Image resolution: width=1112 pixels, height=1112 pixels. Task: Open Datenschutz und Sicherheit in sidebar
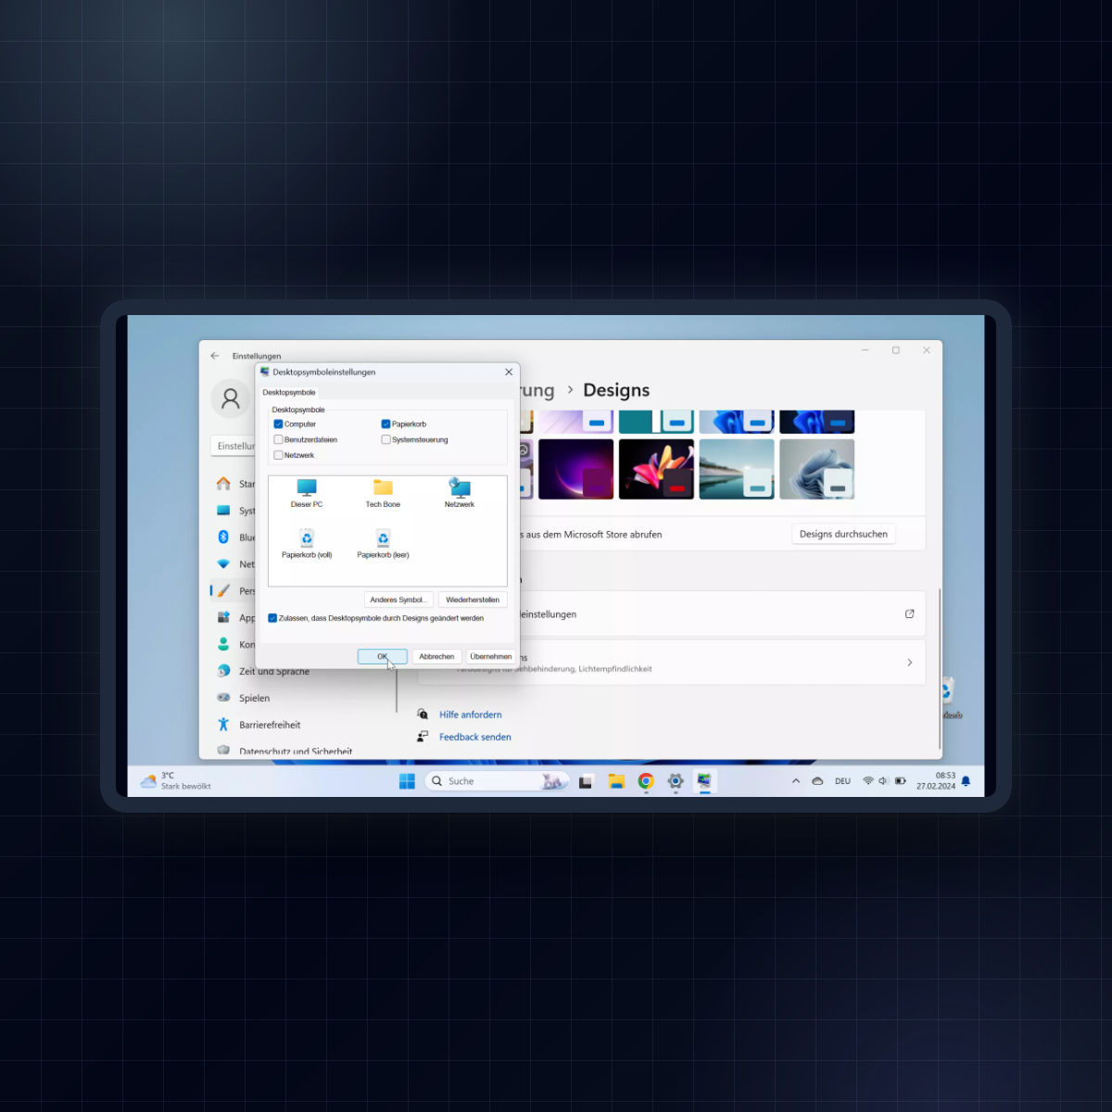[x=296, y=752]
